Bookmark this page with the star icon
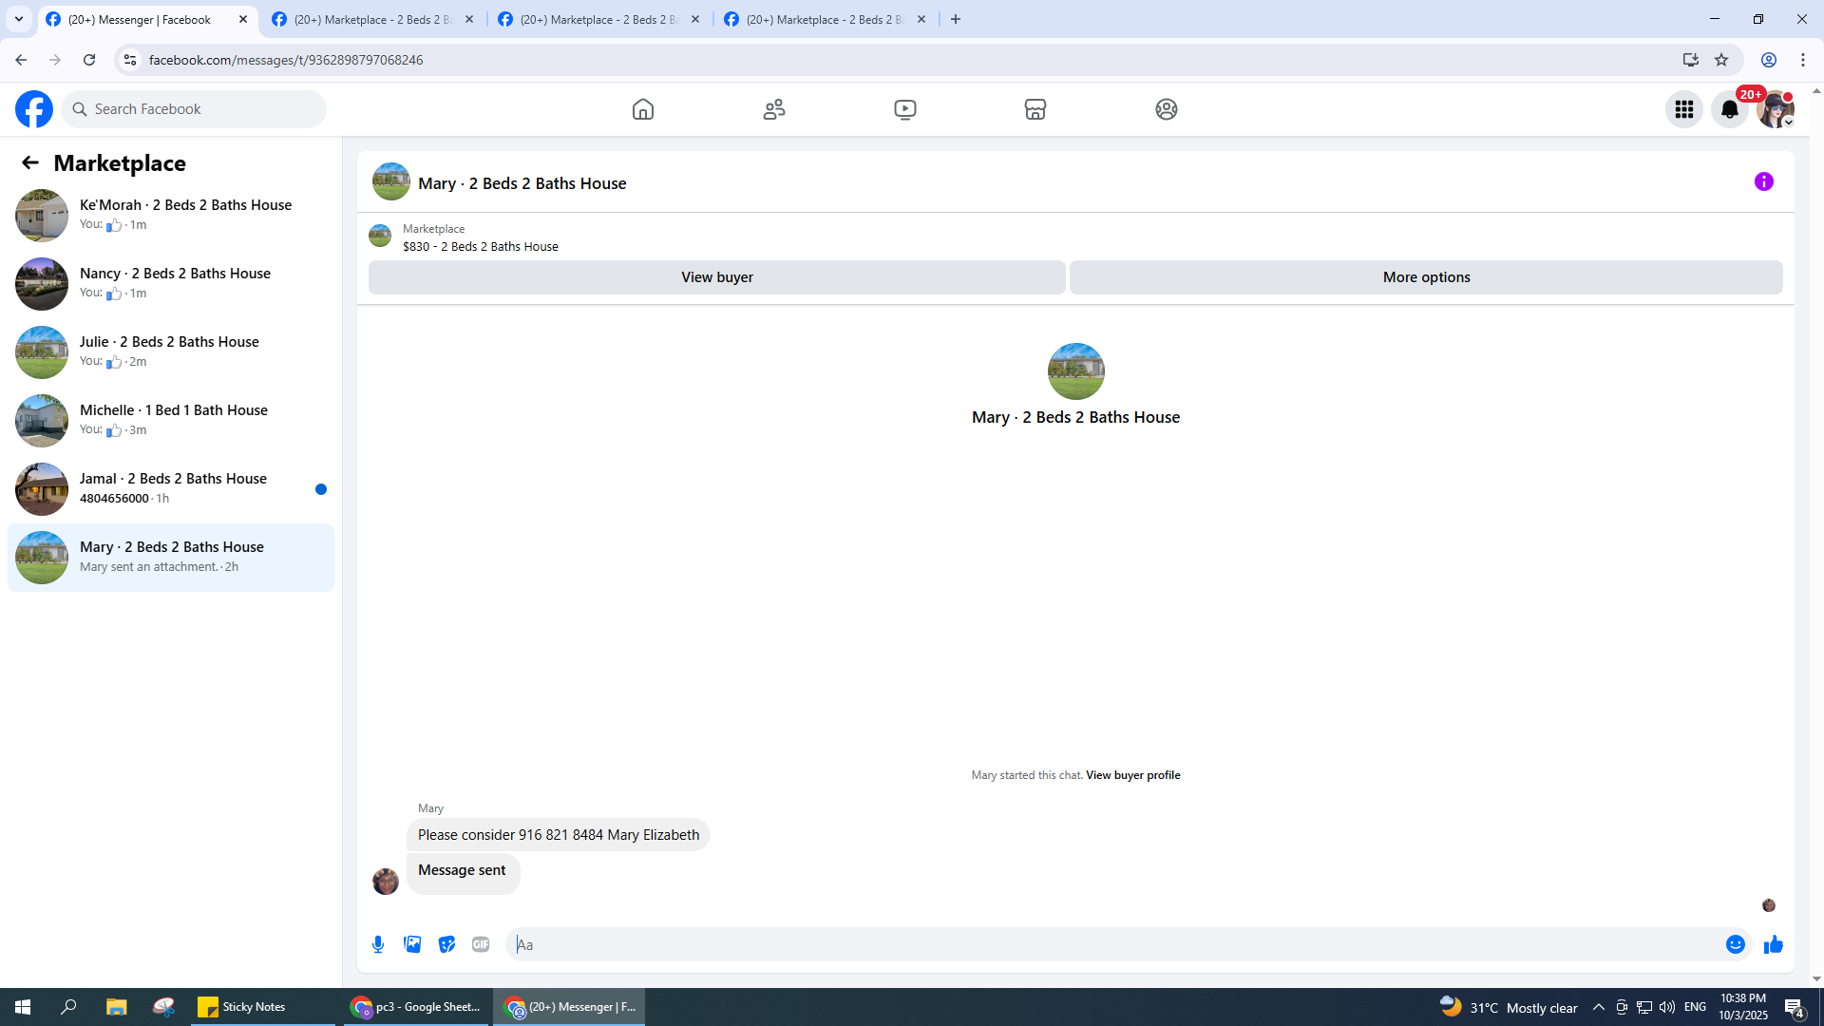The image size is (1824, 1026). click(x=1721, y=60)
